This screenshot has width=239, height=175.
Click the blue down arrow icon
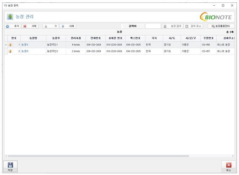(63, 26)
